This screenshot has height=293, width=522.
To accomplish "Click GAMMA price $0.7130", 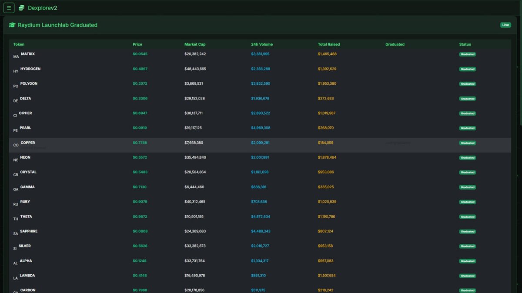I will 140,187.
